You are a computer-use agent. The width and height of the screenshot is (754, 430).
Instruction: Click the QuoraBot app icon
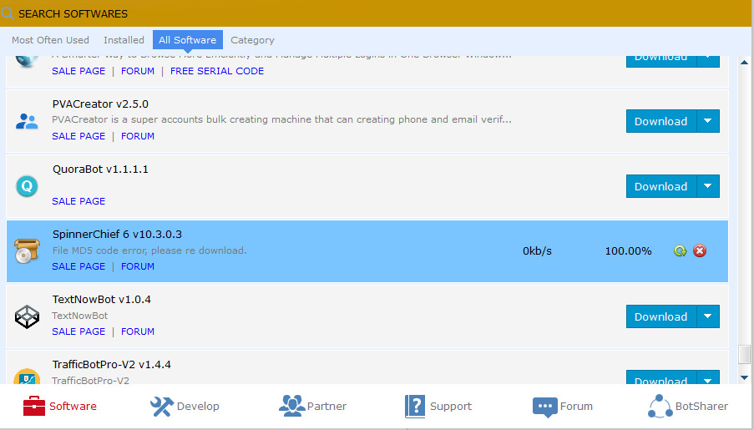(27, 186)
